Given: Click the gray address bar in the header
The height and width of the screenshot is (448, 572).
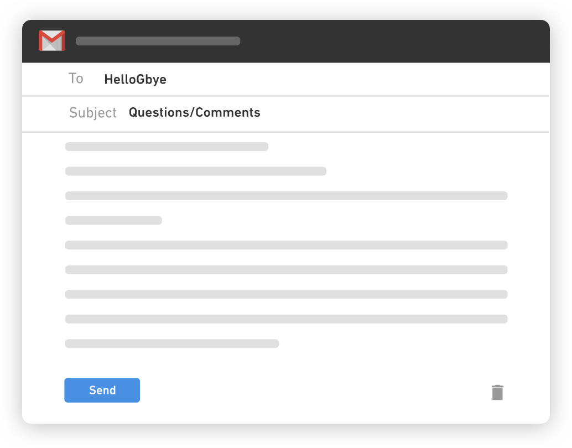Looking at the screenshot, I should 158,41.
